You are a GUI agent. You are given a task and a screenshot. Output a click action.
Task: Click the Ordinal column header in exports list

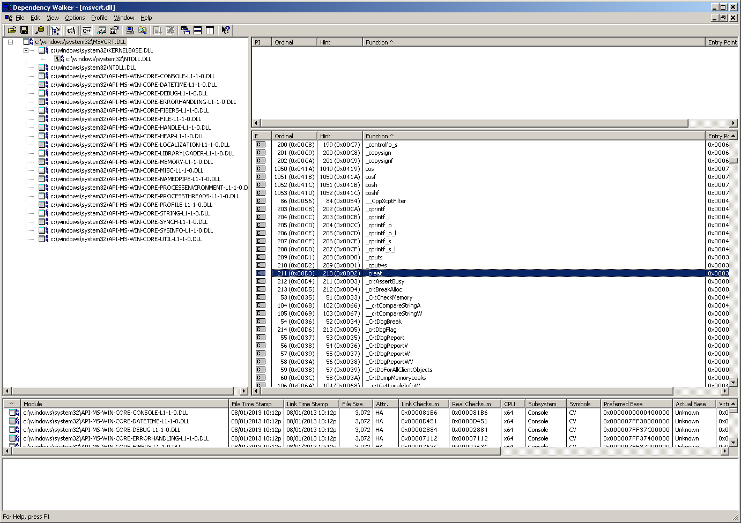[294, 136]
